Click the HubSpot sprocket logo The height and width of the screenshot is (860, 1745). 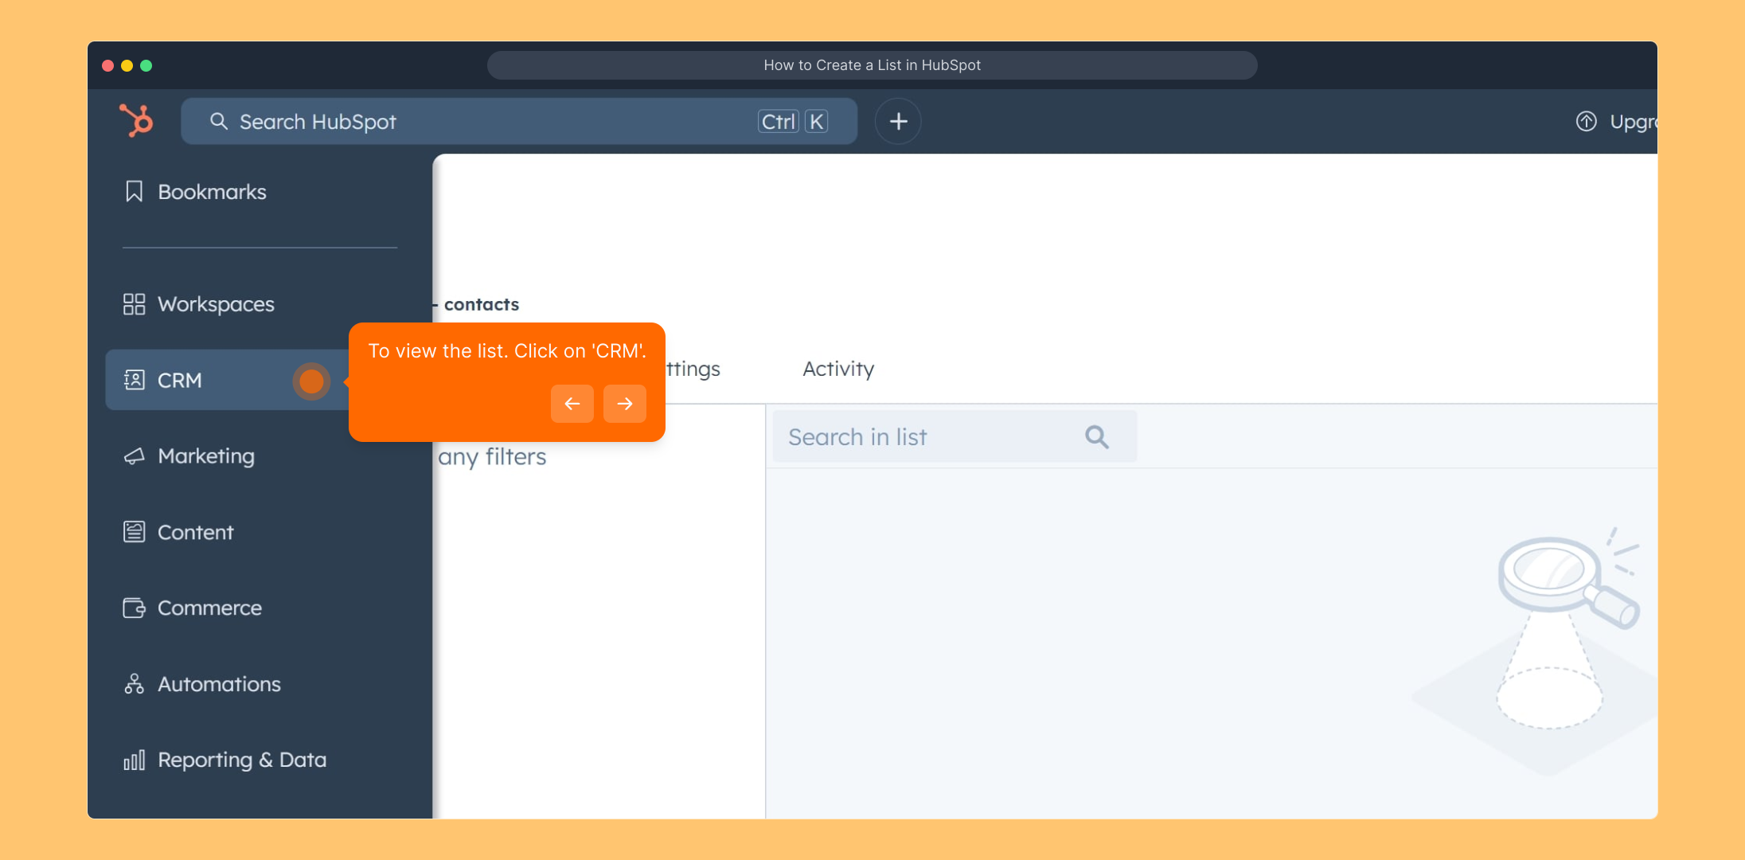(x=136, y=121)
